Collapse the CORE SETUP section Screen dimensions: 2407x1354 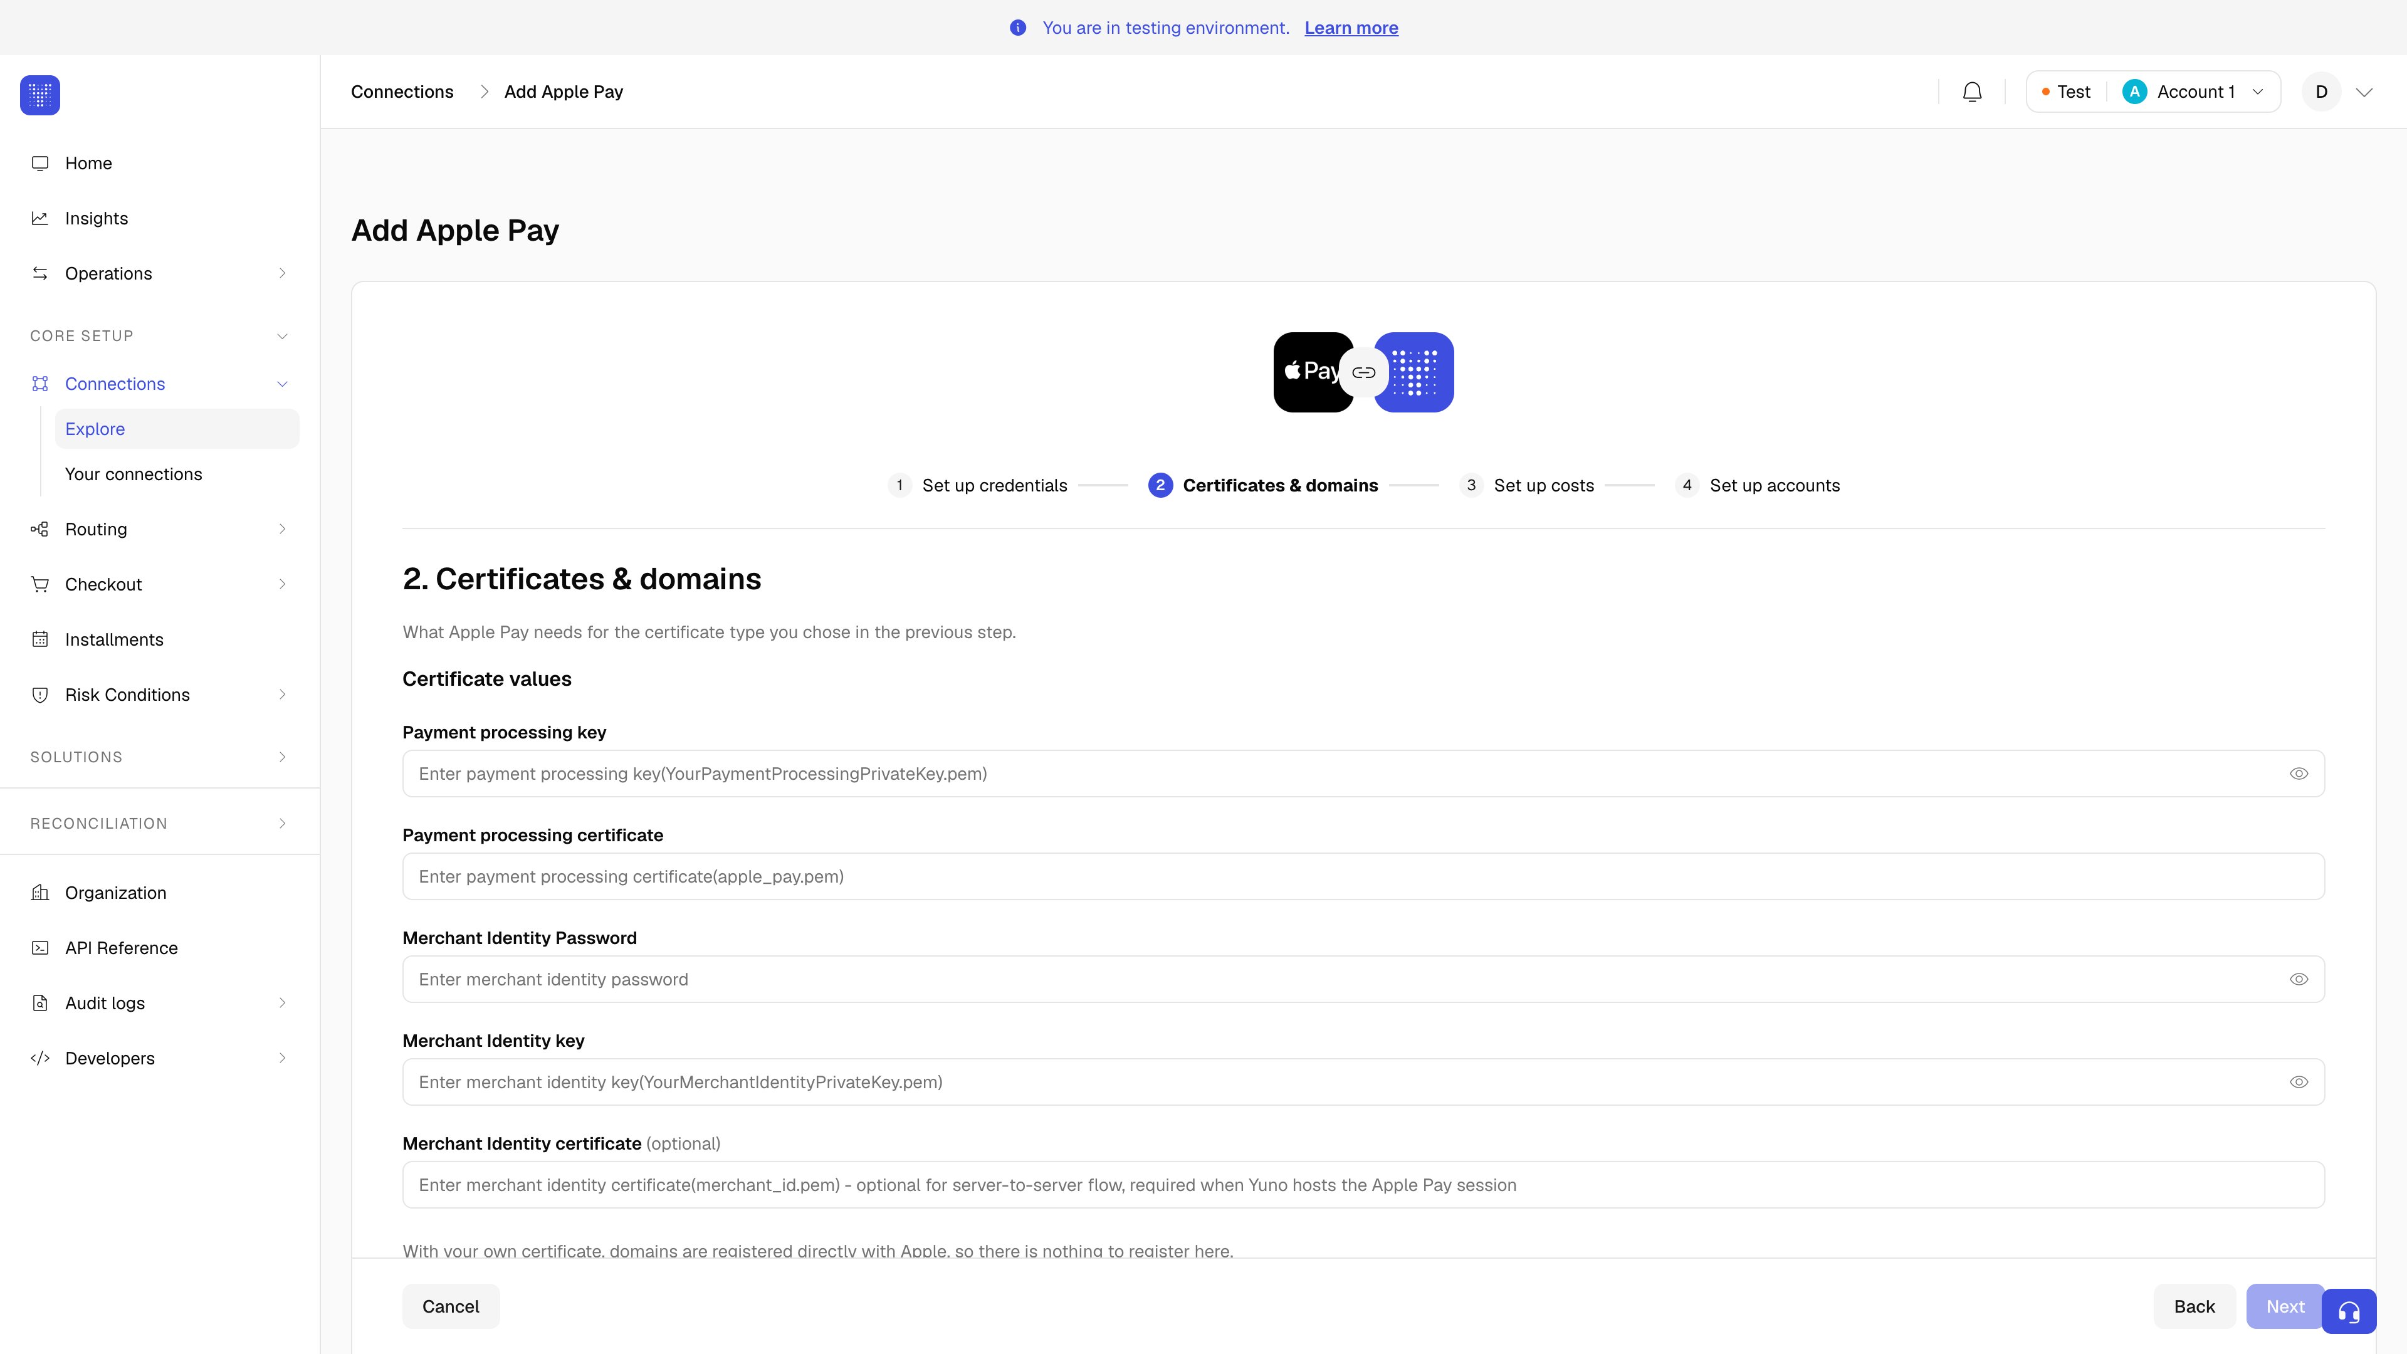[282, 337]
